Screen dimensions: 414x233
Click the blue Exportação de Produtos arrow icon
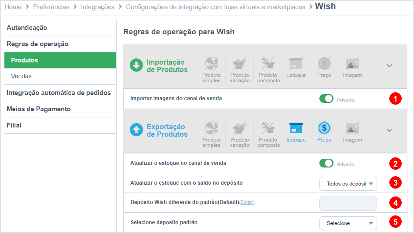pyautogui.click(x=136, y=130)
